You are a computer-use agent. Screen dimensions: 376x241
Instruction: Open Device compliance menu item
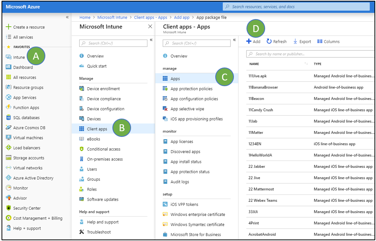tap(104, 99)
